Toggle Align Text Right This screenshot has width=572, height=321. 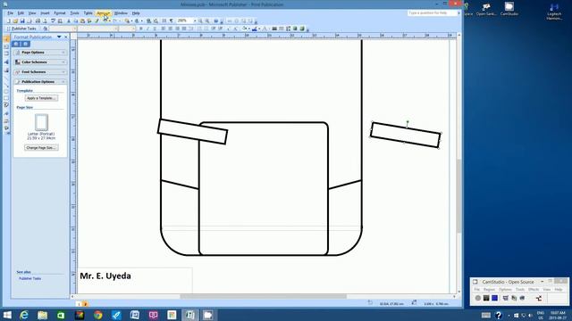177,29
